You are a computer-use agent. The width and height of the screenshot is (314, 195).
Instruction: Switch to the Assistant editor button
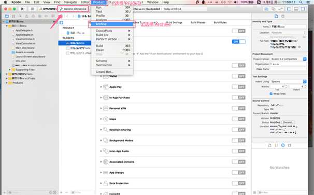coord(274,9)
